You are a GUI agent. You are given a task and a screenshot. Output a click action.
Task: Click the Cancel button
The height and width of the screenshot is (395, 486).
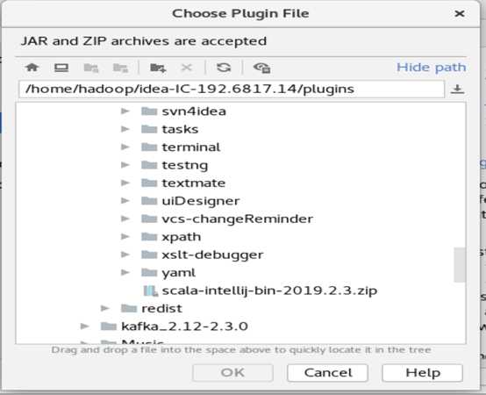coord(327,373)
